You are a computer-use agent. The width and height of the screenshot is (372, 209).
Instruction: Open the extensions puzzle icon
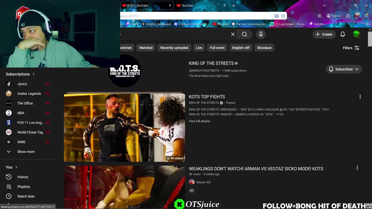tap(348, 16)
